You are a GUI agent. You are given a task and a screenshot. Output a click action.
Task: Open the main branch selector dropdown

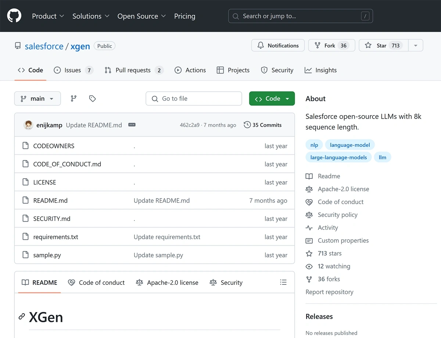pos(37,98)
